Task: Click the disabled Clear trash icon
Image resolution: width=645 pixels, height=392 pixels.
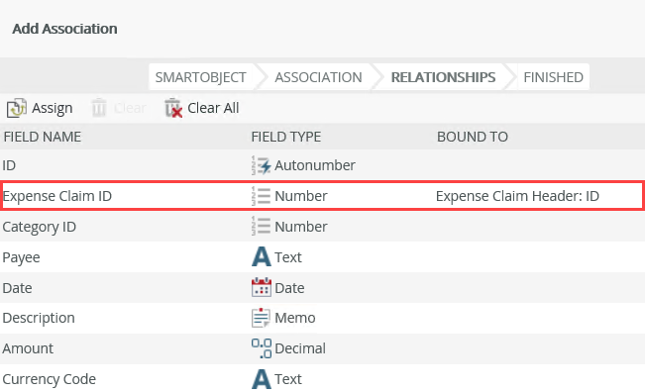Action: click(x=99, y=108)
